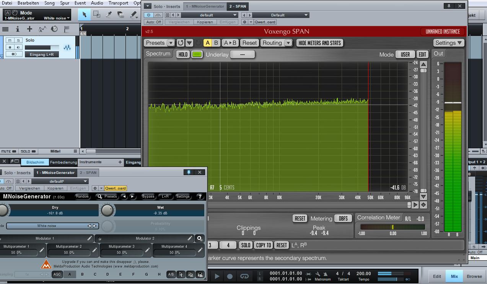Click the SPAN Mode EDIT button
The height and width of the screenshot is (284, 487).
click(422, 54)
